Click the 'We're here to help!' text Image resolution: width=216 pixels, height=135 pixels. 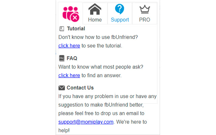click(x=132, y=122)
